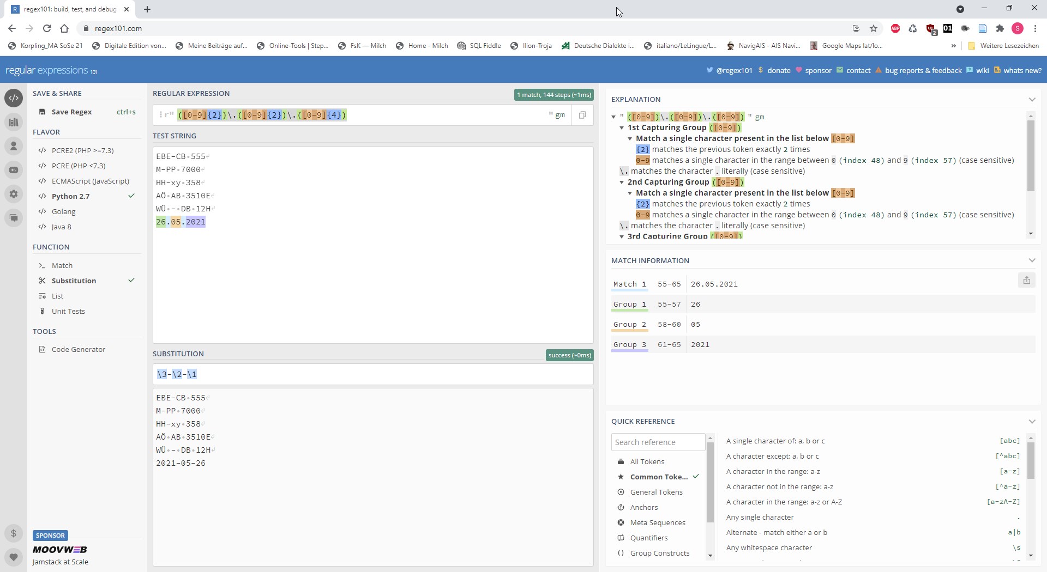The height and width of the screenshot is (572, 1047).
Task: Select Golang flavor
Action: (63, 211)
